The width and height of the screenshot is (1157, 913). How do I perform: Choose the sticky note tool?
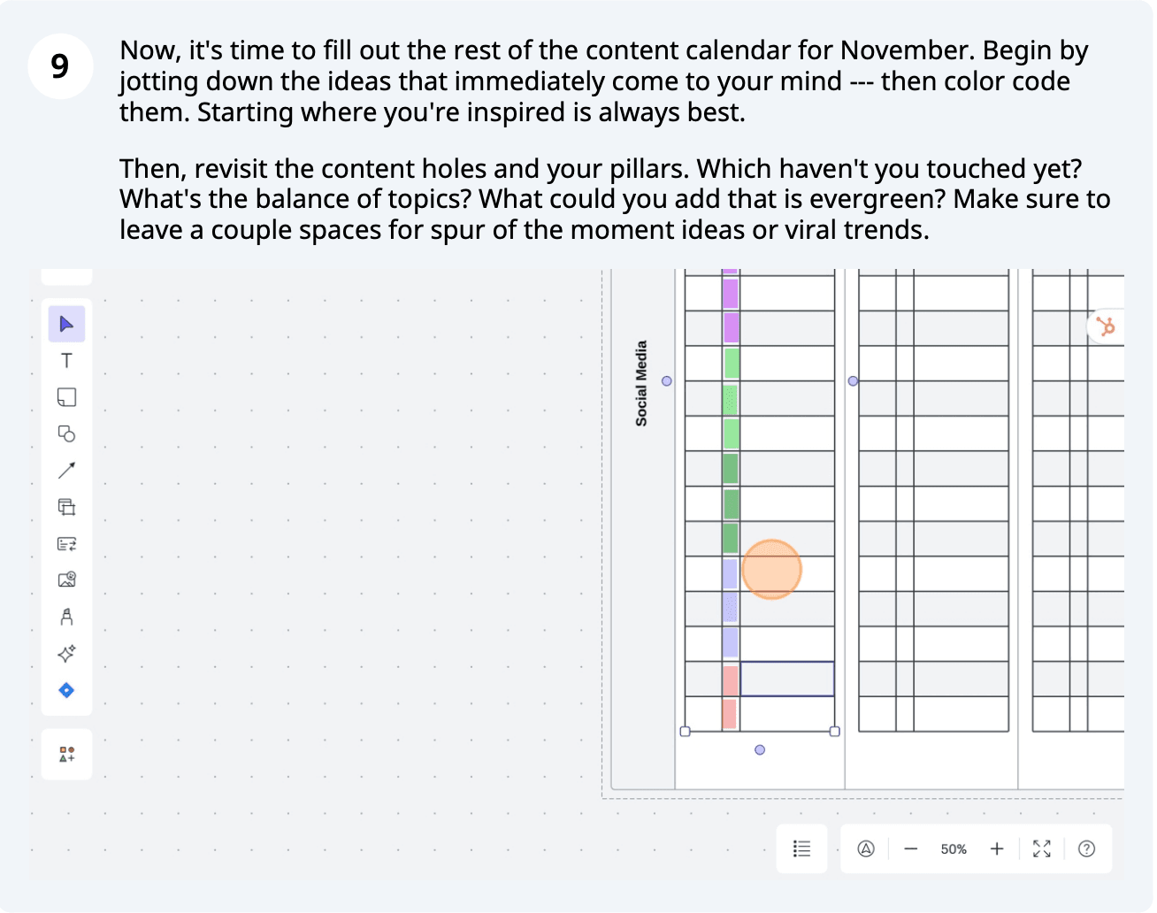click(66, 397)
